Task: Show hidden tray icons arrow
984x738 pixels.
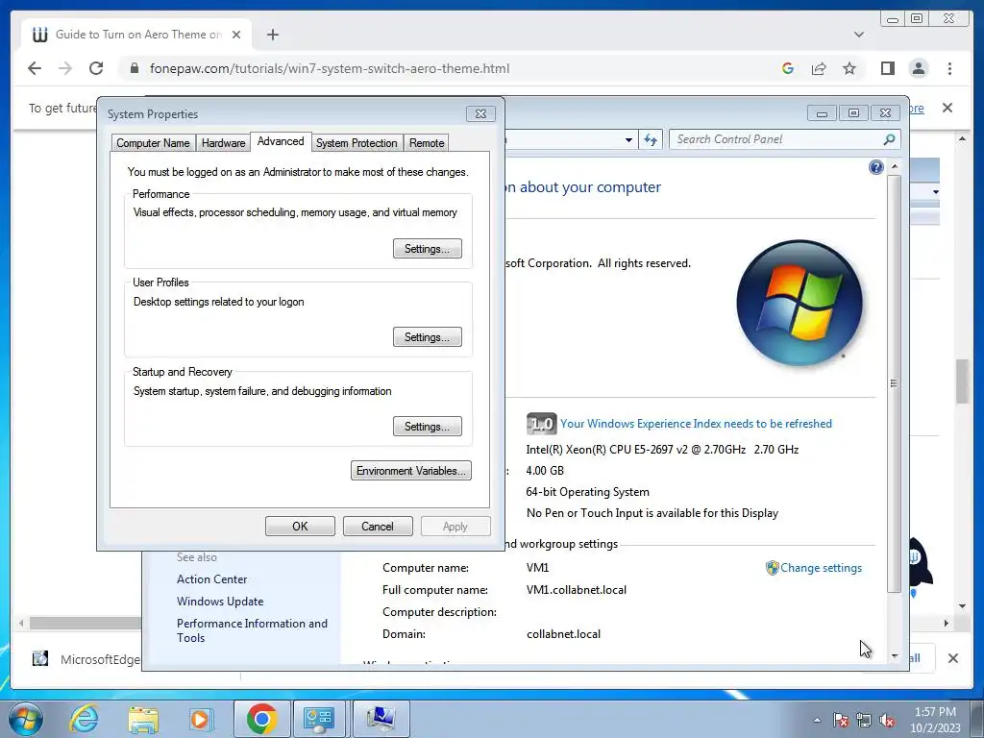Action: click(817, 720)
